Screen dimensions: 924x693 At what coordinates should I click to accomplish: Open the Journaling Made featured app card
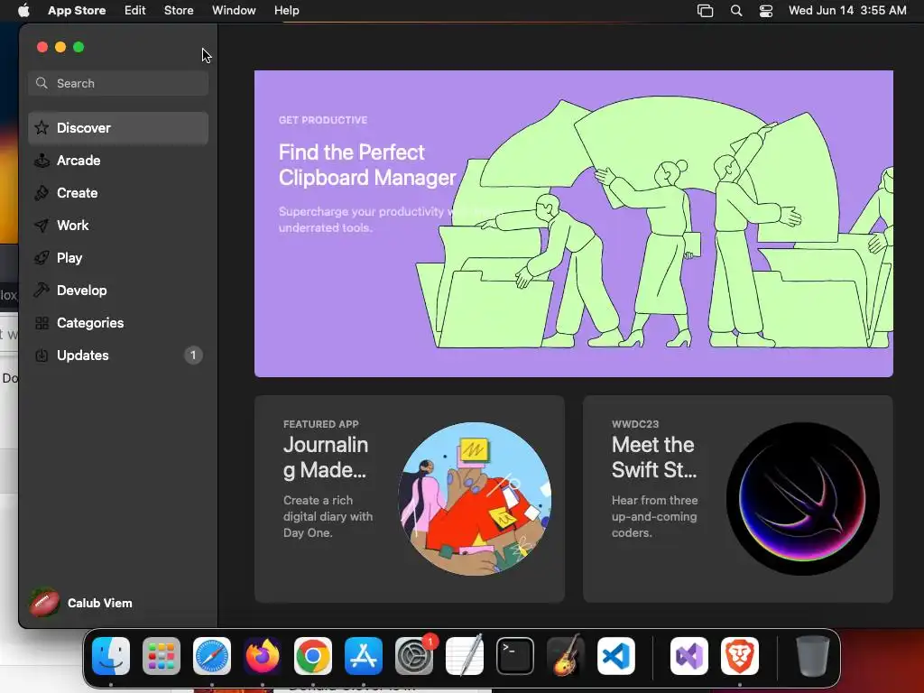pyautogui.click(x=410, y=498)
